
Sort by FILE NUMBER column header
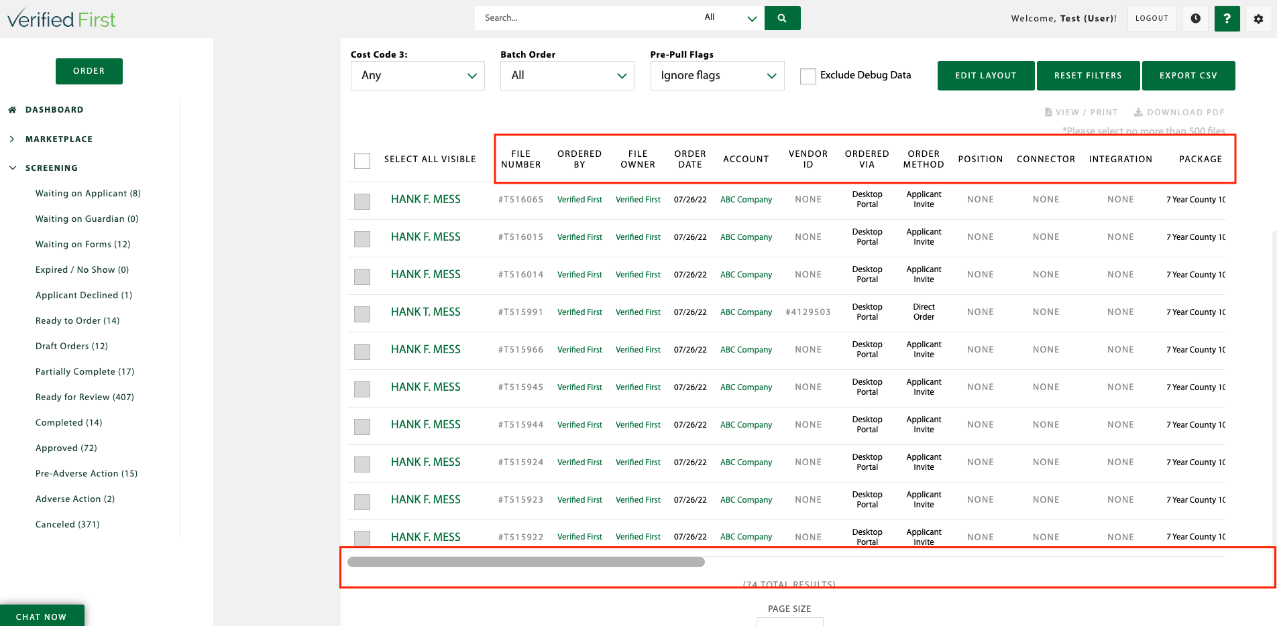click(521, 160)
